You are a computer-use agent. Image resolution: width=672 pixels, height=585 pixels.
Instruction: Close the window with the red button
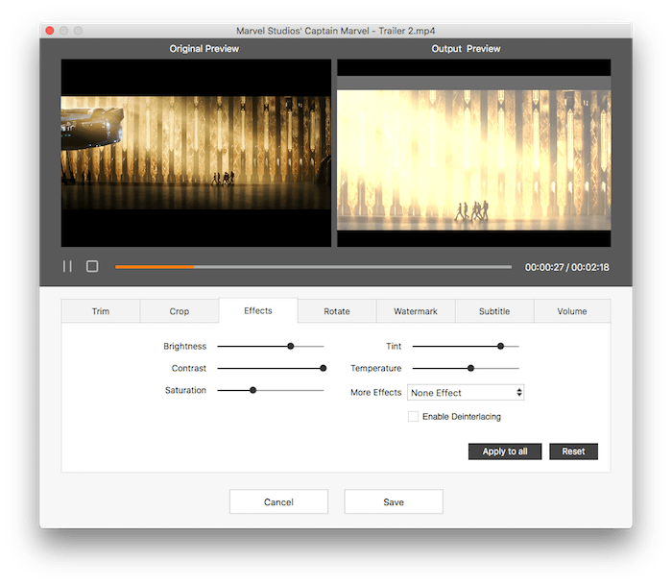(50, 31)
